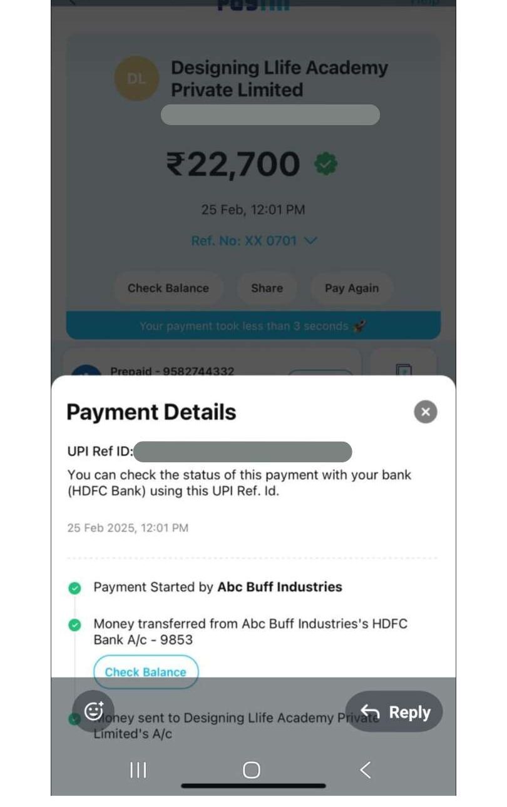Image resolution: width=507 pixels, height=807 pixels.
Task: Tap the Designing Llife Academy merchant name
Action: (279, 79)
